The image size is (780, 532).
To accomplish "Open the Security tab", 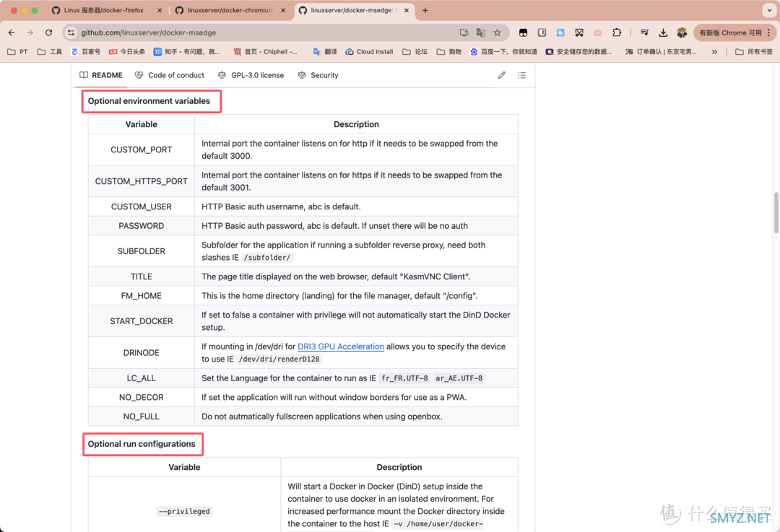I will point(318,75).
